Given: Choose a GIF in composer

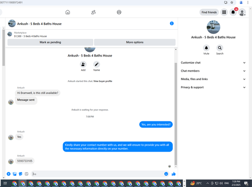Looking at the screenshot, I should click(26, 174).
